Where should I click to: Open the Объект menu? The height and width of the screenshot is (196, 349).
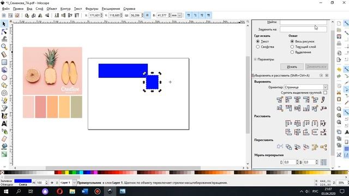pyautogui.click(x=52, y=9)
